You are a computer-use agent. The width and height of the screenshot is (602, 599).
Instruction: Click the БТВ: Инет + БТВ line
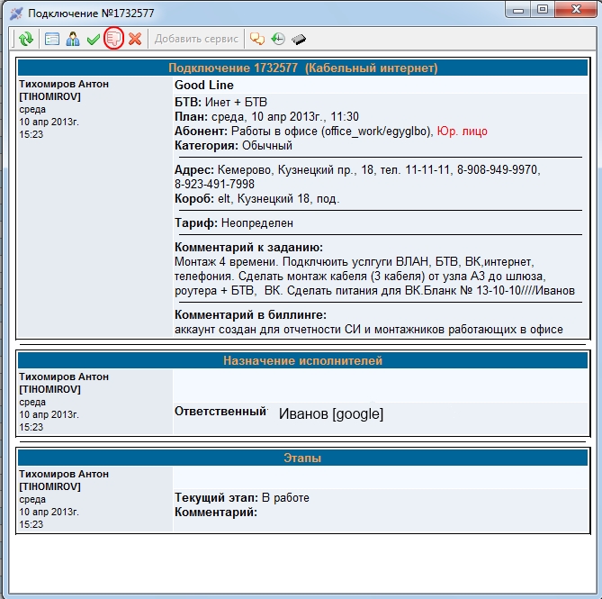coord(220,102)
